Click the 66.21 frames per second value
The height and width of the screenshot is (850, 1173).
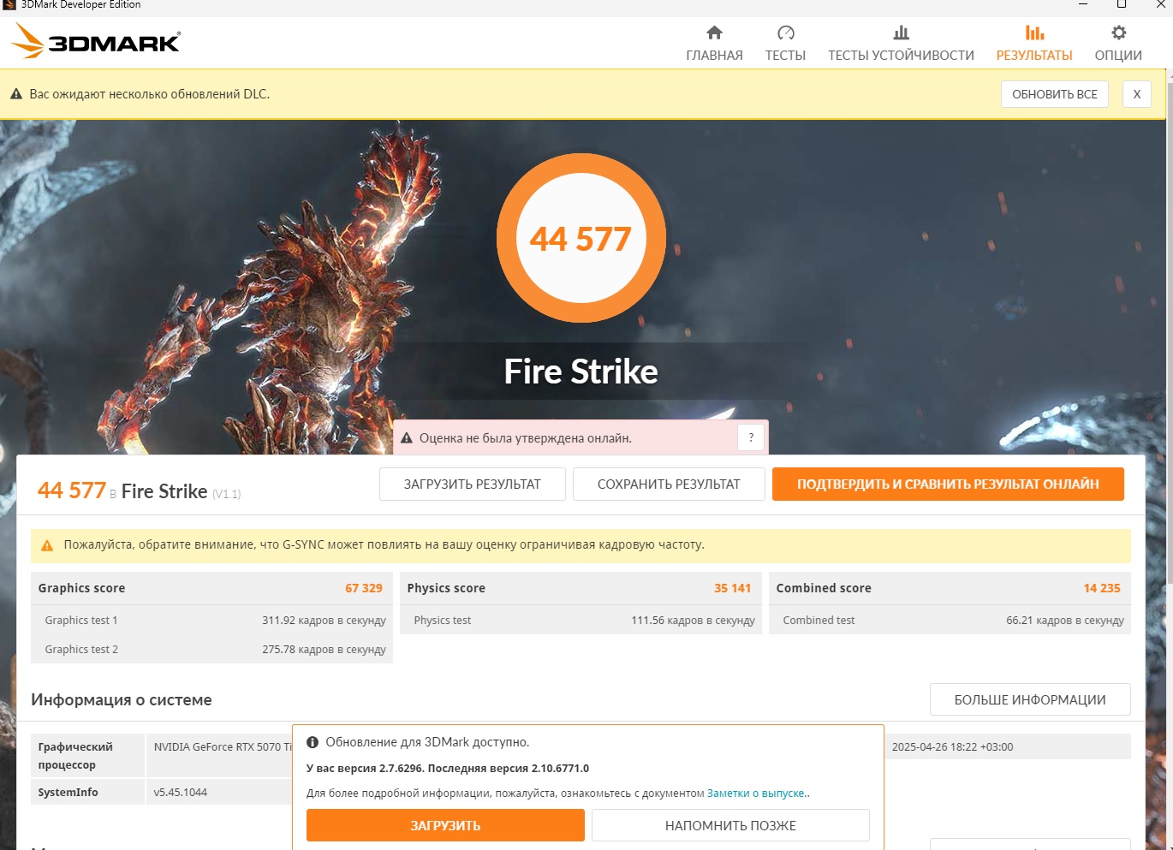pyautogui.click(x=1065, y=621)
